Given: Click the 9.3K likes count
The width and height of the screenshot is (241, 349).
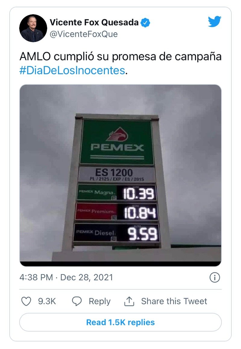Looking at the screenshot, I should pyautogui.click(x=47, y=301).
